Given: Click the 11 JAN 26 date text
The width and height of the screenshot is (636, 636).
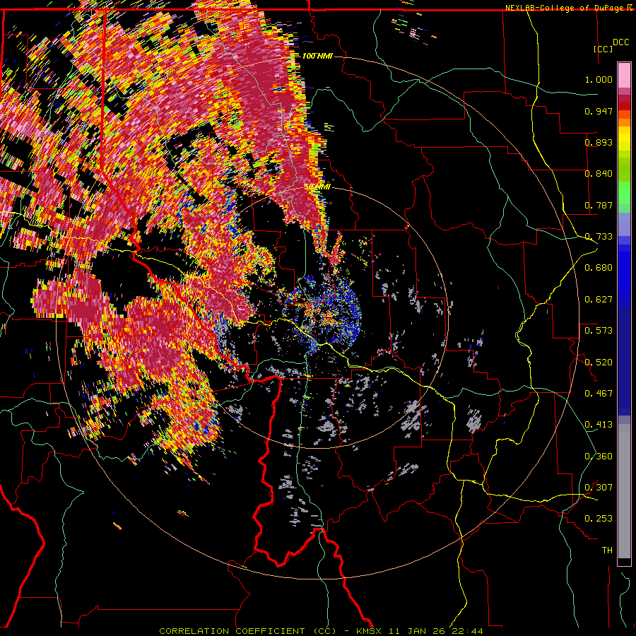Looking at the screenshot, I should pos(417,631).
